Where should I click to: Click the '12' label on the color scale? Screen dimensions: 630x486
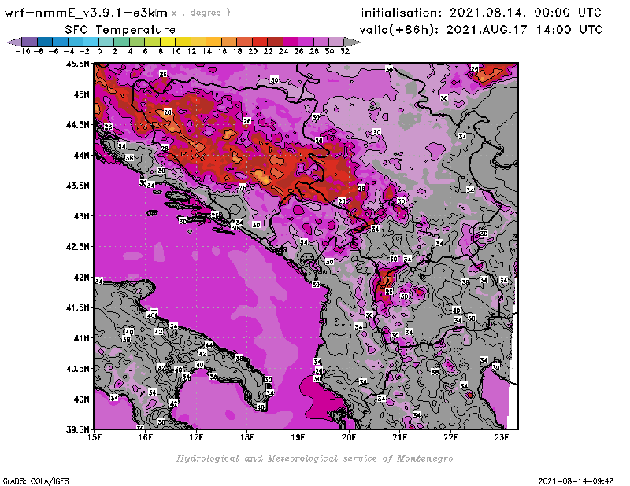[x=191, y=51]
